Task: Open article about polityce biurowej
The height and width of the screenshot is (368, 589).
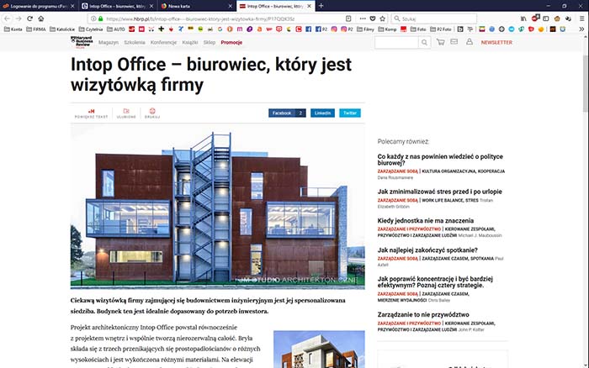Action: [440, 160]
